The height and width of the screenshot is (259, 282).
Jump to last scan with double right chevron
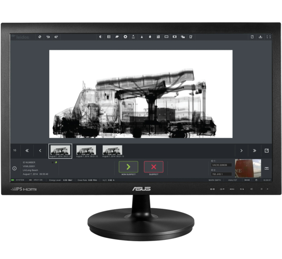click(x=254, y=151)
